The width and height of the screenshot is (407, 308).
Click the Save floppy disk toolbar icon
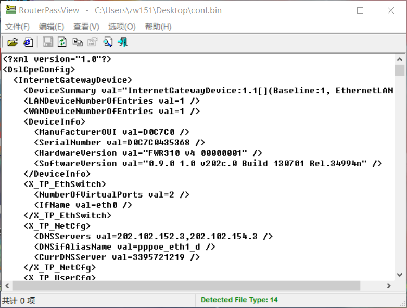pos(48,42)
